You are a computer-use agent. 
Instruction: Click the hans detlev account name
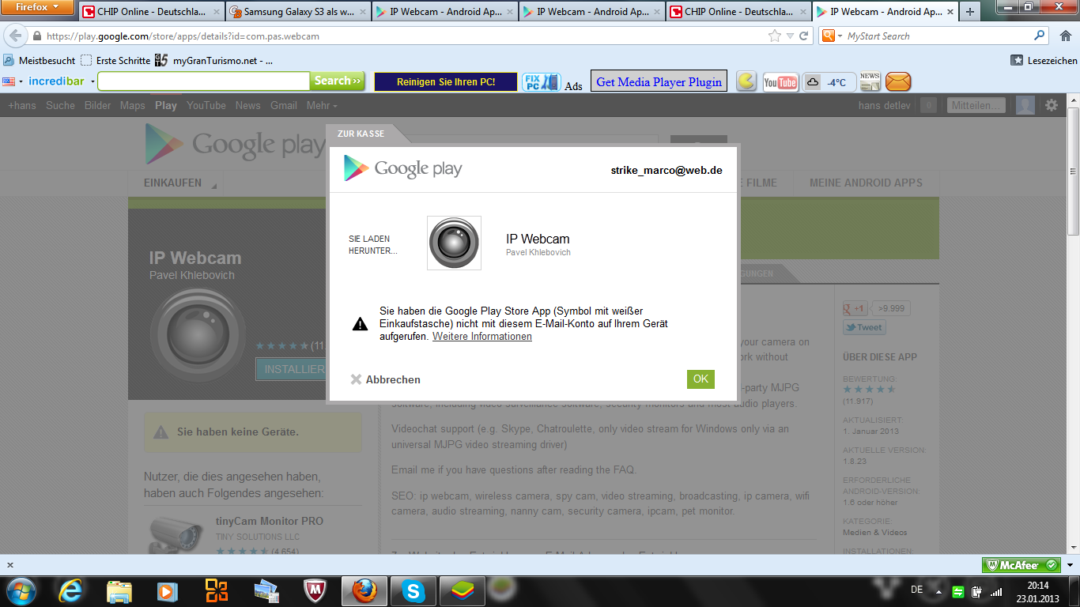[885, 105]
